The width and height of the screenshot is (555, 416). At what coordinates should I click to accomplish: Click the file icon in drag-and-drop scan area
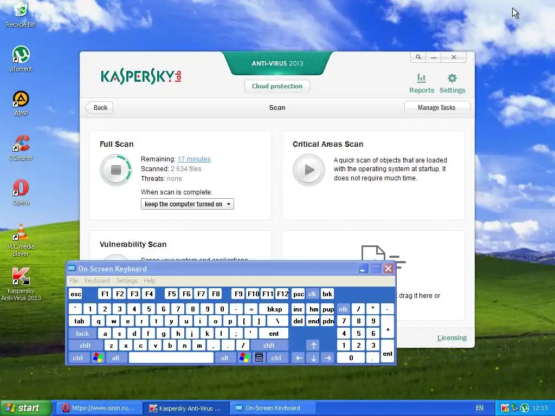point(373,253)
